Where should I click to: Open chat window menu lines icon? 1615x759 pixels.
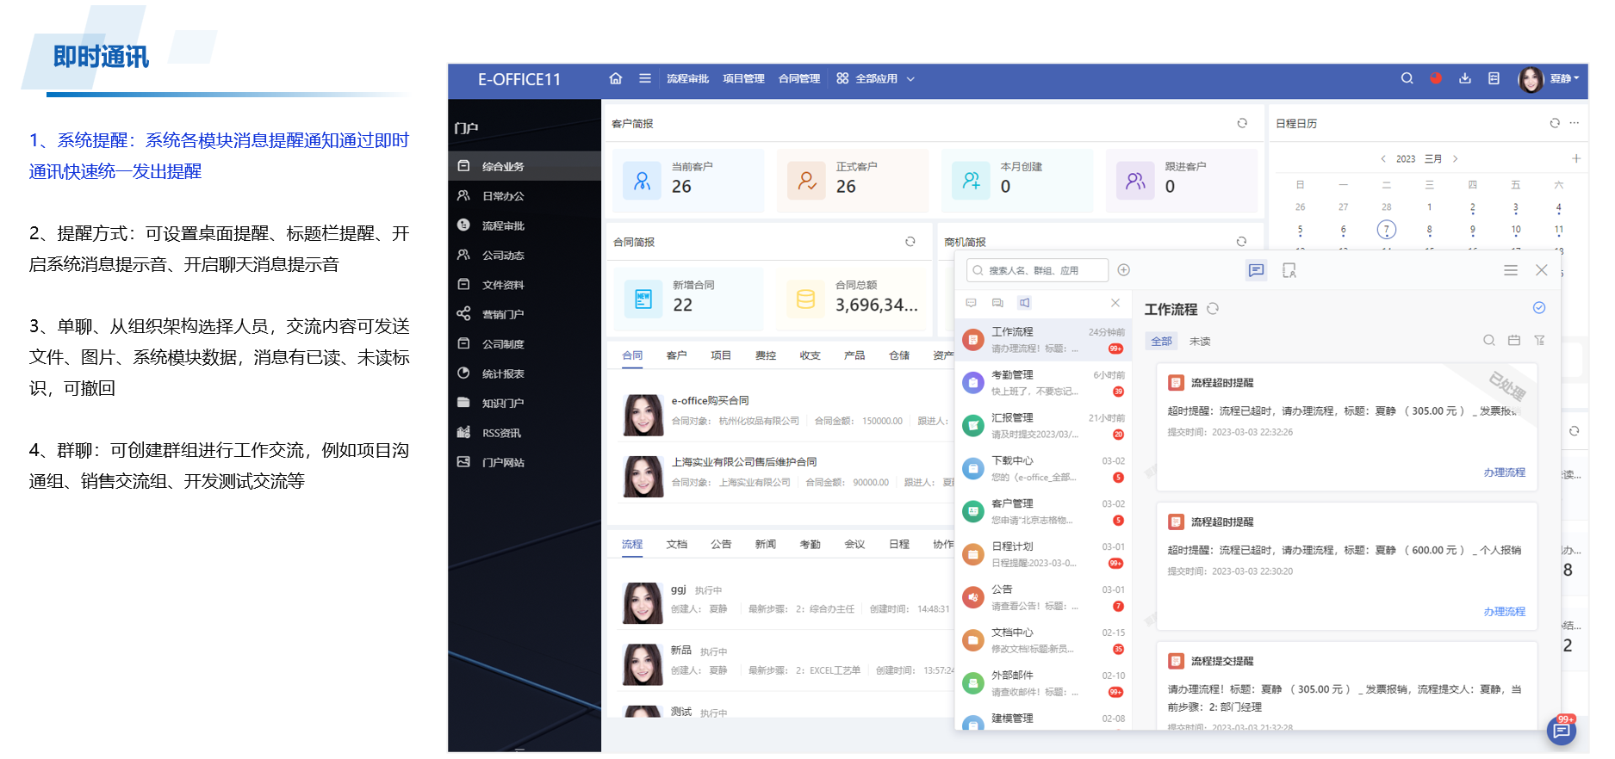1511,270
